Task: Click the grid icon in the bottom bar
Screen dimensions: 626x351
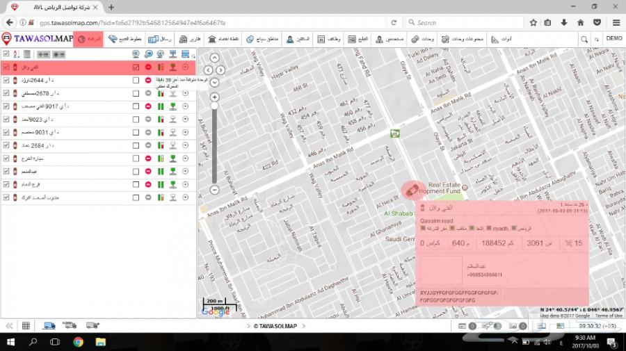Action: [26, 326]
